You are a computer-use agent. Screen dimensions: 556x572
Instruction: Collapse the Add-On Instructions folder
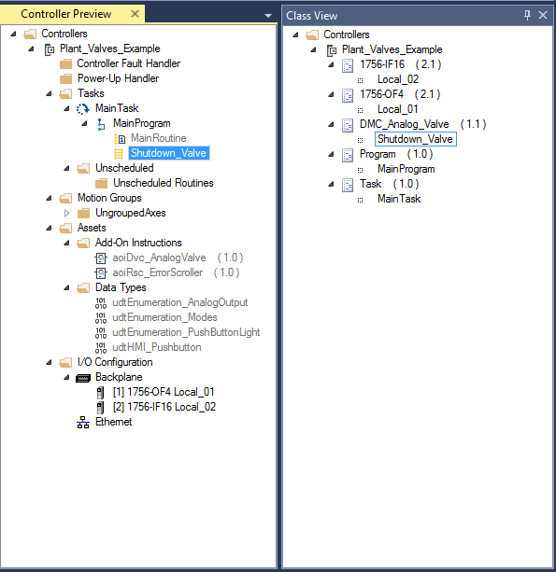[x=66, y=243]
